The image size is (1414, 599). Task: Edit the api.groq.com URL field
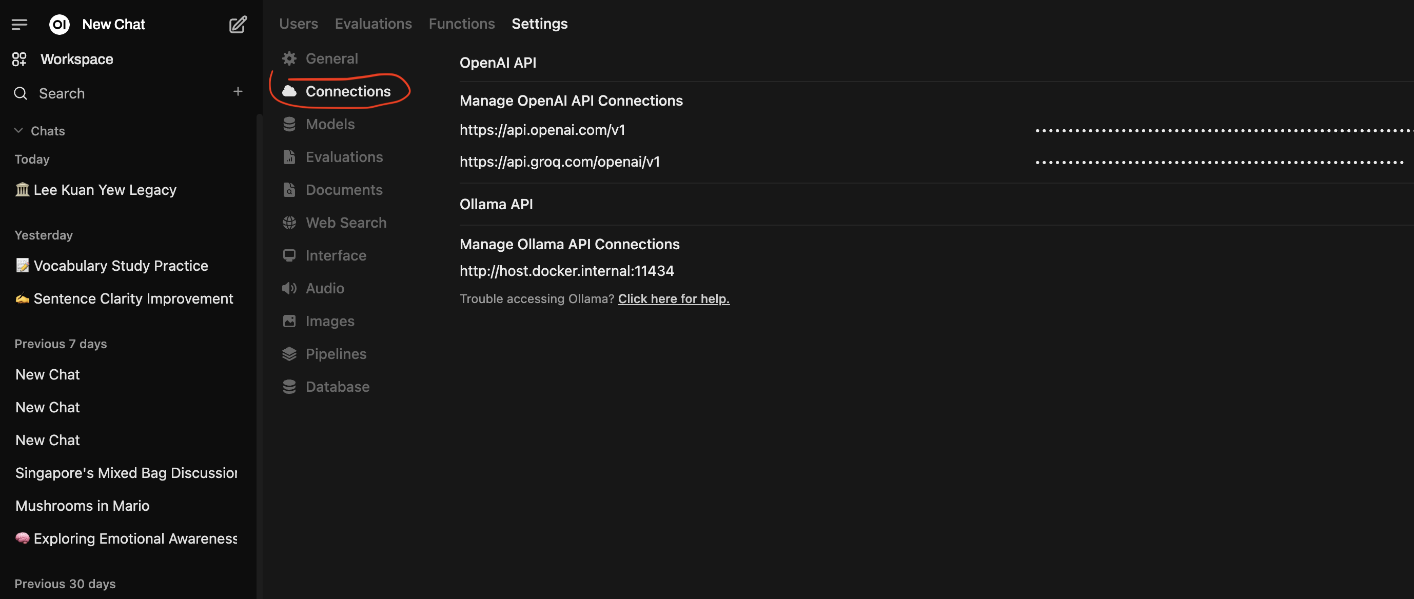point(741,162)
